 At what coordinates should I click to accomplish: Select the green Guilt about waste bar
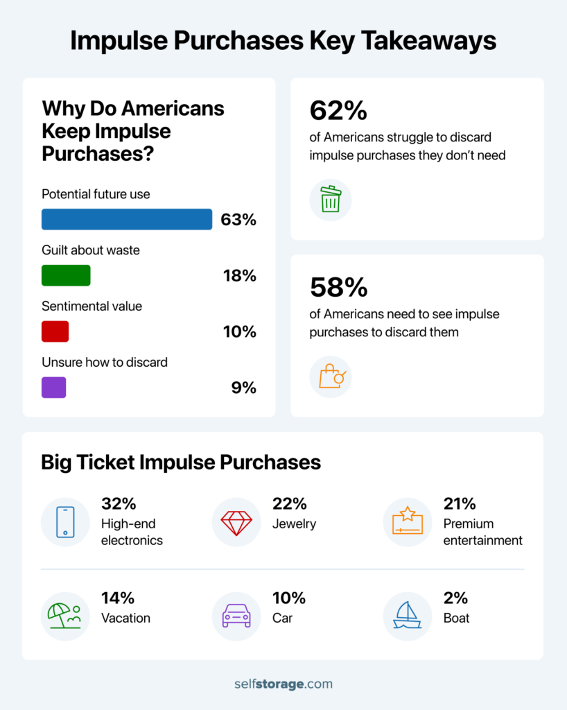[x=66, y=275]
